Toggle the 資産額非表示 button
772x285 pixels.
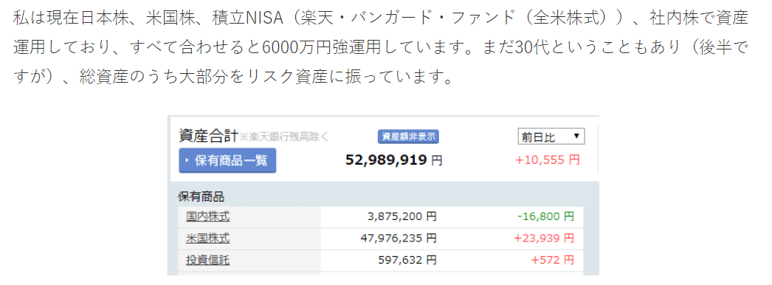408,137
